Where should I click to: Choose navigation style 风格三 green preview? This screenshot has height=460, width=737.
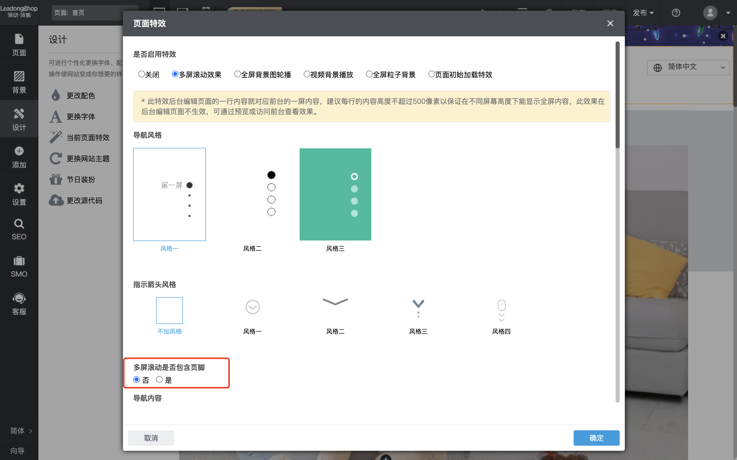pos(335,194)
